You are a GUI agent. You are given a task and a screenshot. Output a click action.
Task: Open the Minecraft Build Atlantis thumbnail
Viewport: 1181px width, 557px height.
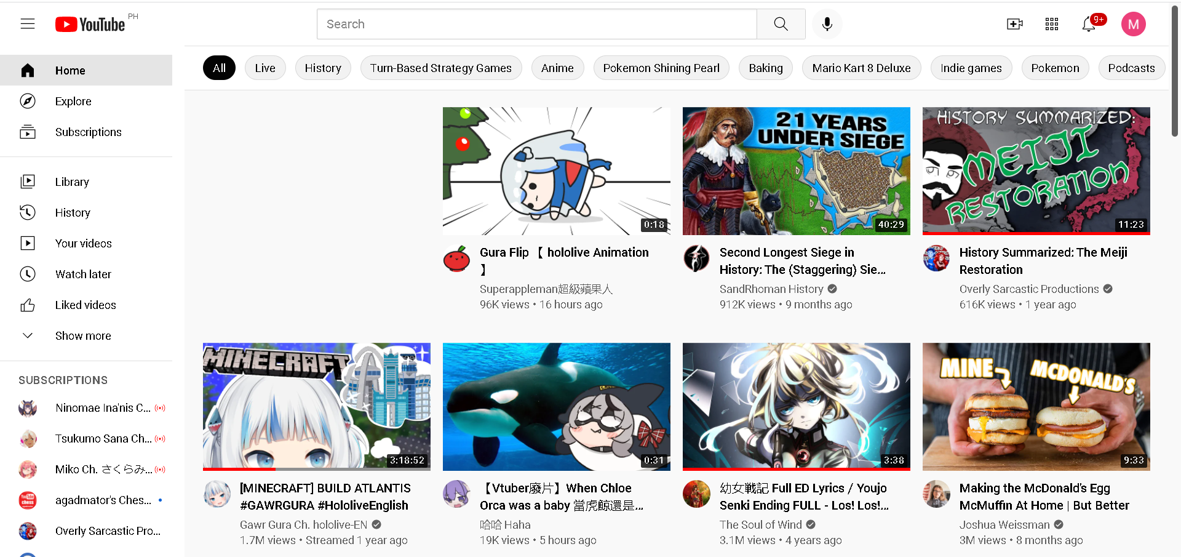coord(317,407)
